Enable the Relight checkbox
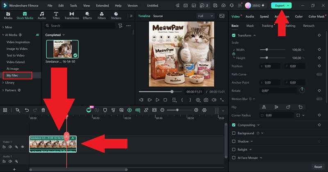This screenshot has height=172, width=328. coord(234,149)
